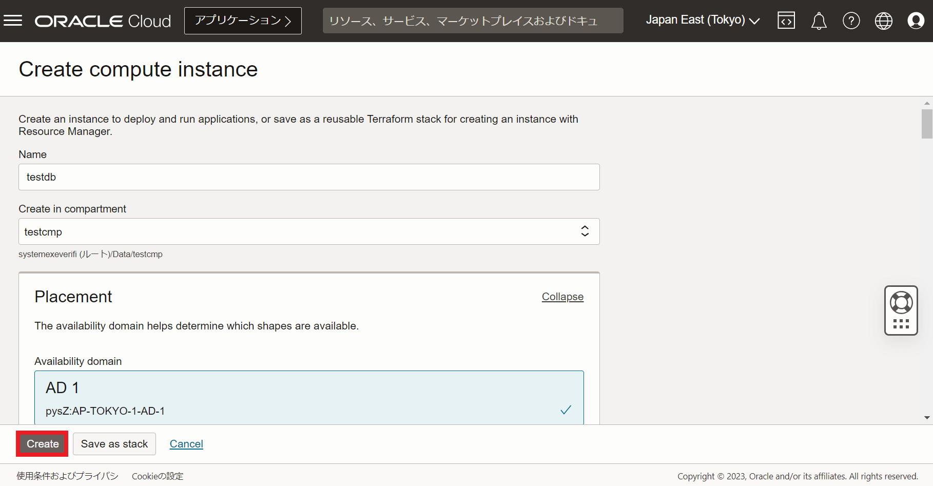Click Save as stack
Screen dimensions: 933x486
(114, 443)
